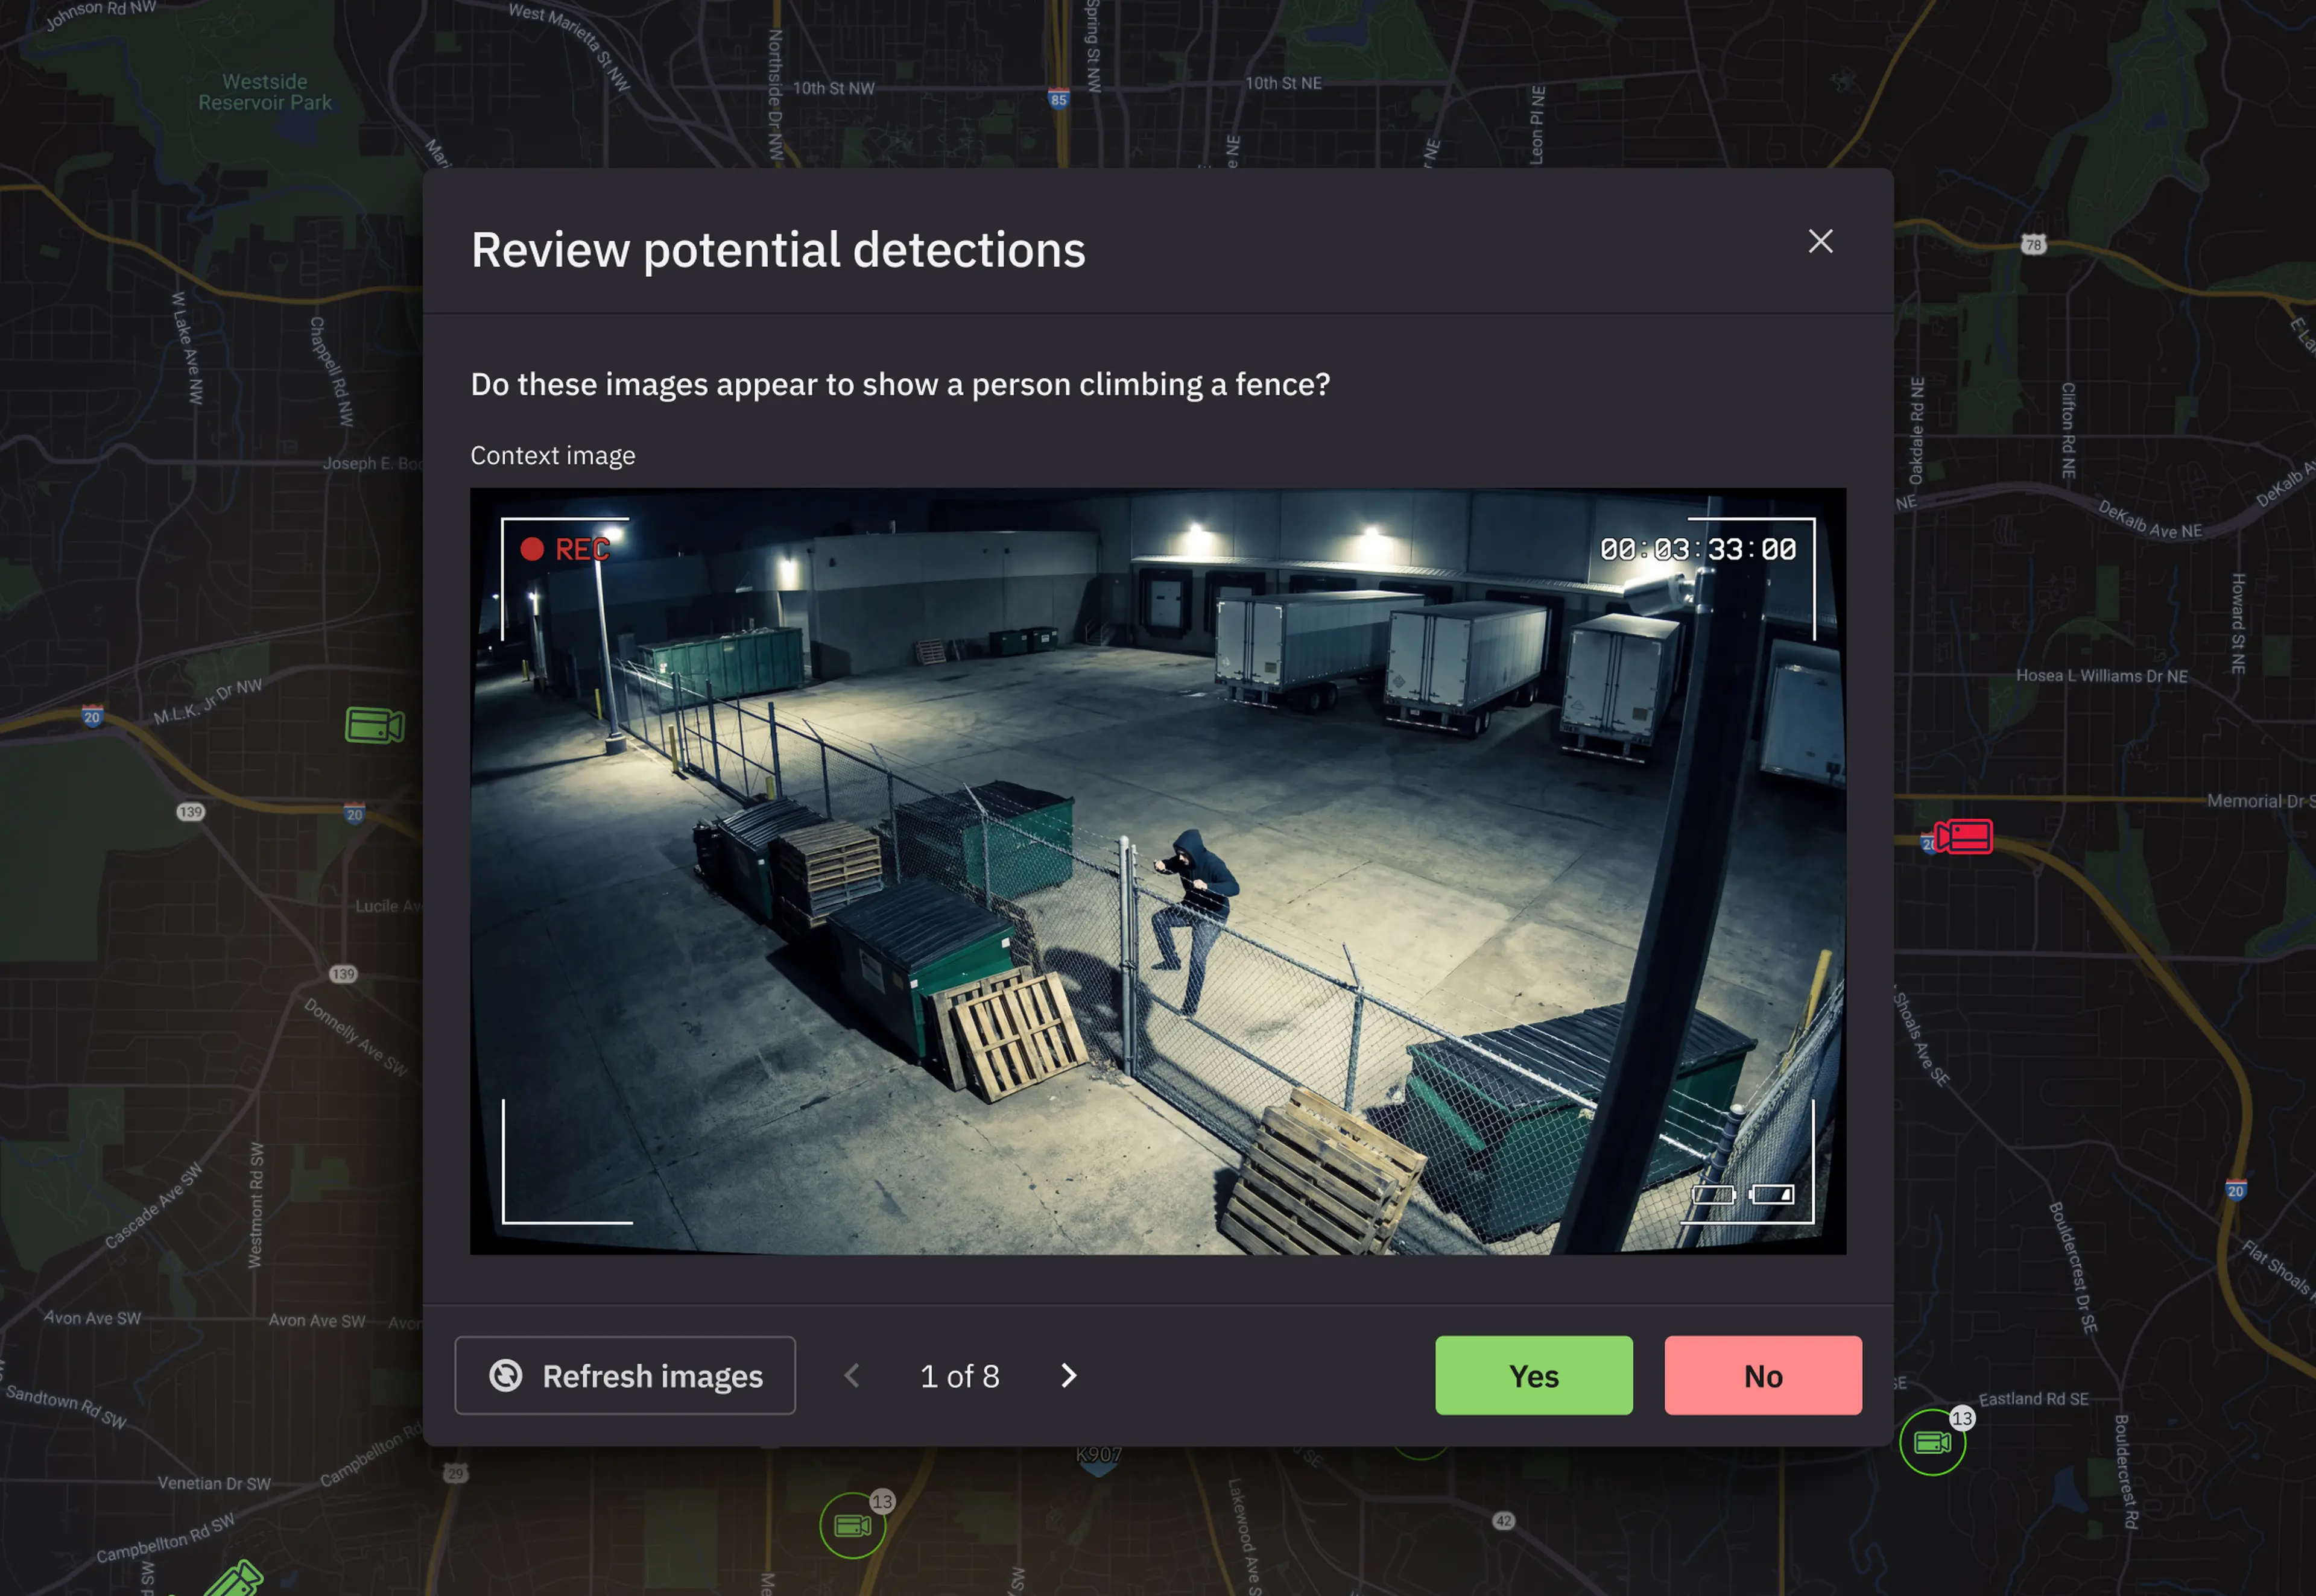Go to the next detection image
Viewport: 2316px width, 1596px height.
[1068, 1376]
